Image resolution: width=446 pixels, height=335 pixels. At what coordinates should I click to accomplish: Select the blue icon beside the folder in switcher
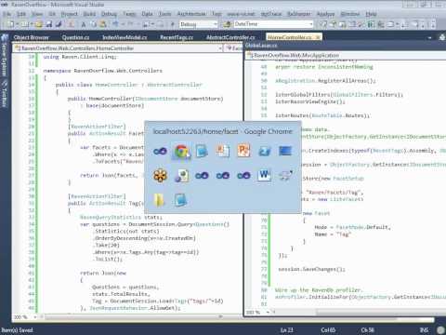tap(180, 200)
